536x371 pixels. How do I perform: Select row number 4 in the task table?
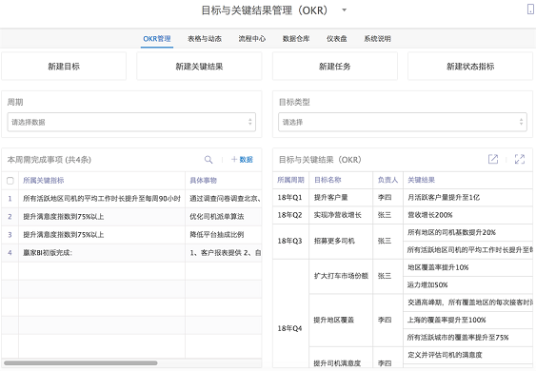coord(10,253)
